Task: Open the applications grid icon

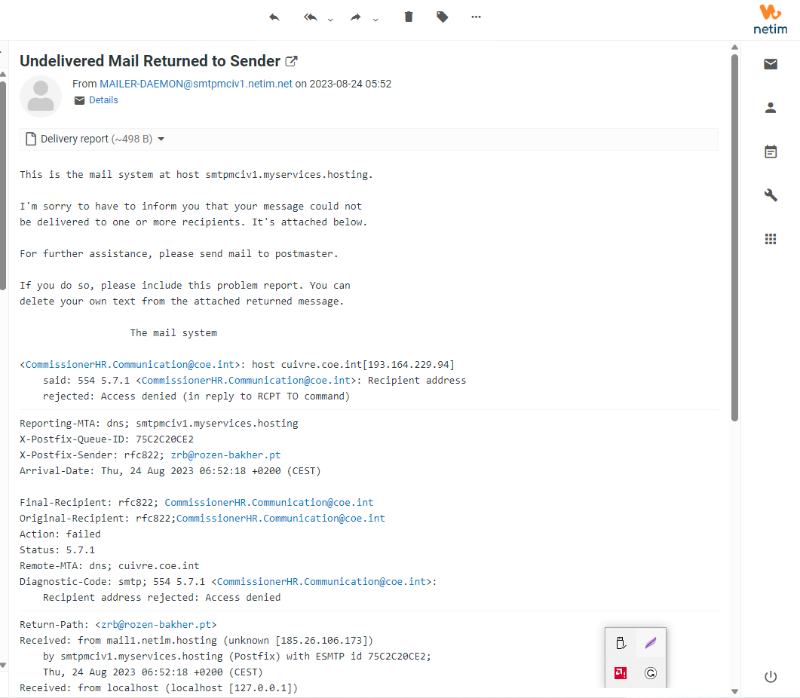Action: pyautogui.click(x=770, y=238)
